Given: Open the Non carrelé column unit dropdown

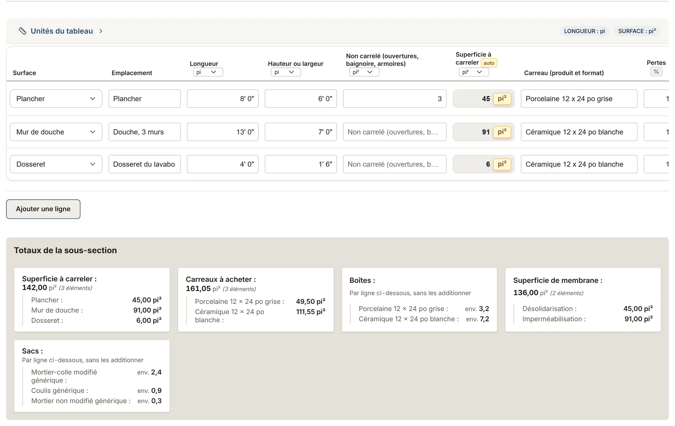Looking at the screenshot, I should click(364, 72).
